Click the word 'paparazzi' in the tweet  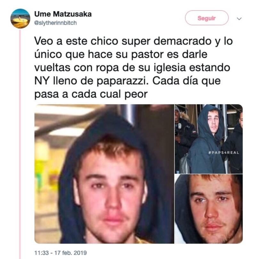[122, 81]
